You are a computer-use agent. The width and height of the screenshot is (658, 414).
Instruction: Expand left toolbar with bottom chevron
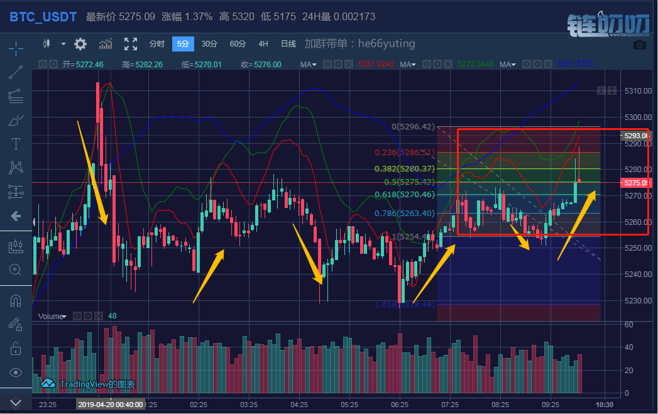point(16,403)
